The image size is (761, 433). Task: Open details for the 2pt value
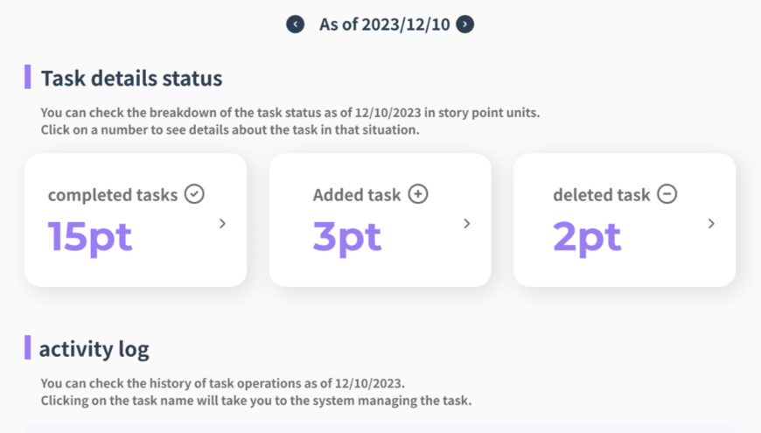point(587,236)
